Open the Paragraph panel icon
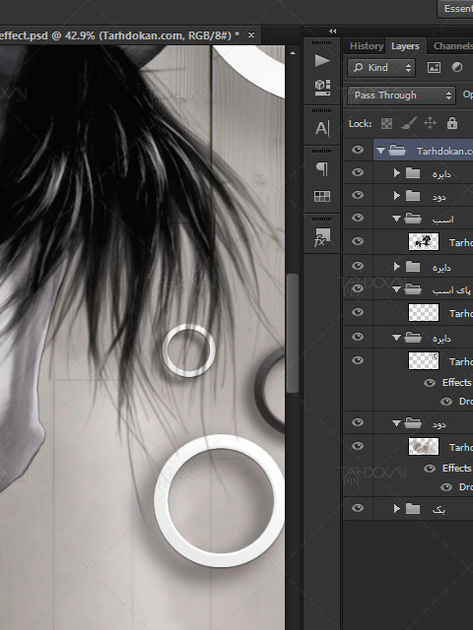The image size is (473, 630). [x=322, y=169]
